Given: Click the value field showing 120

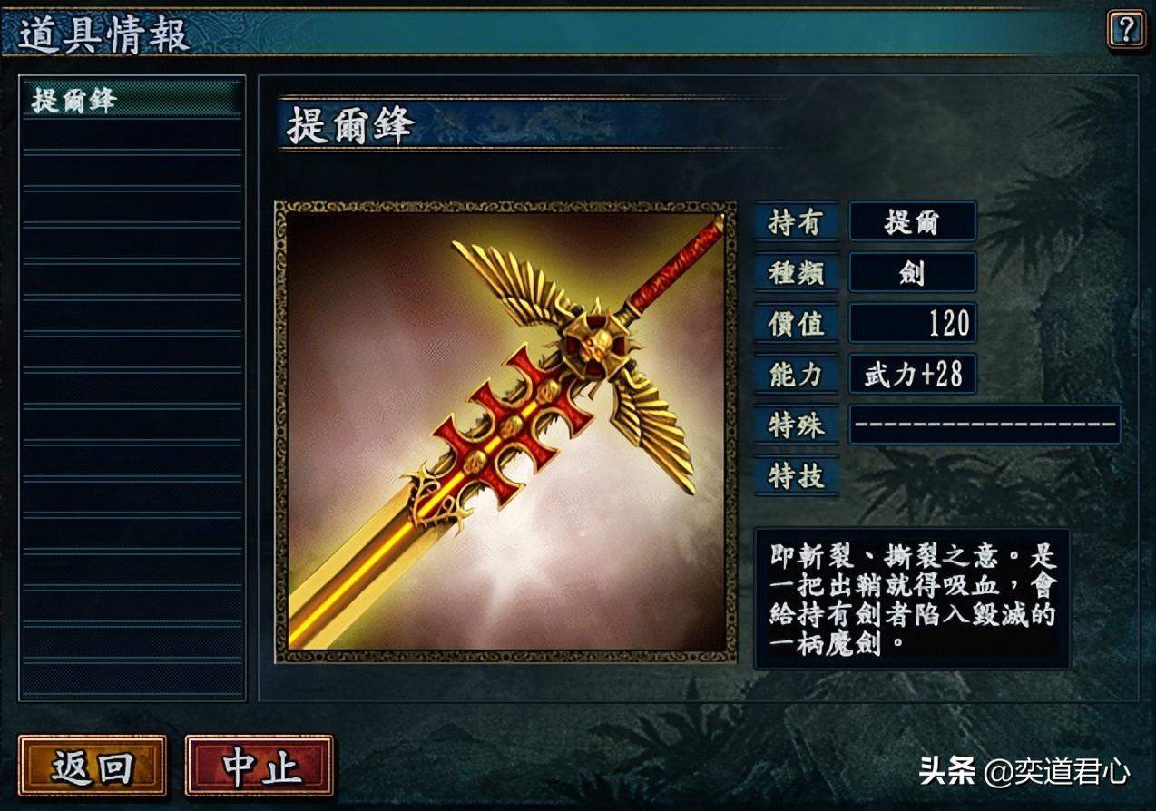Looking at the screenshot, I should 913,323.
